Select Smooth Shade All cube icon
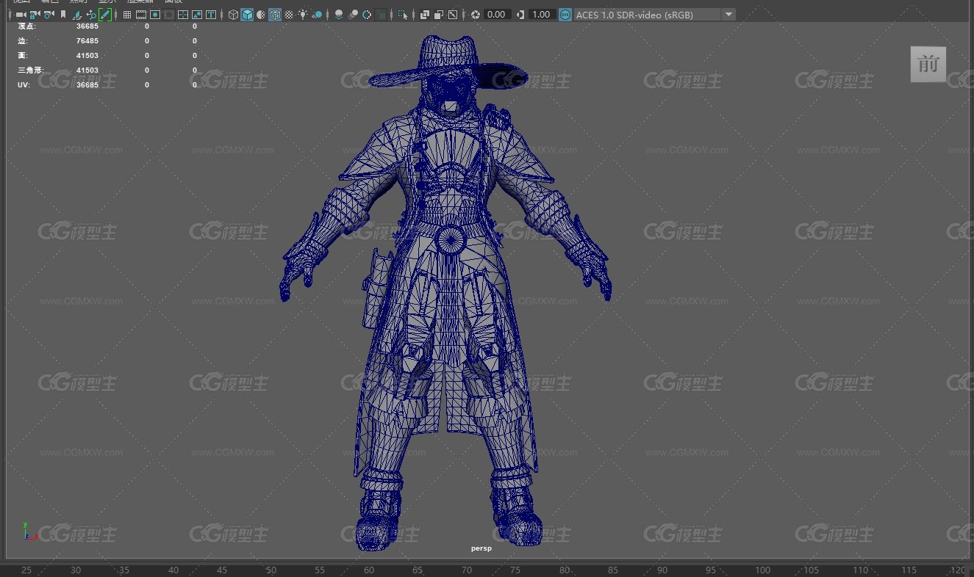This screenshot has width=974, height=577. pos(247,15)
